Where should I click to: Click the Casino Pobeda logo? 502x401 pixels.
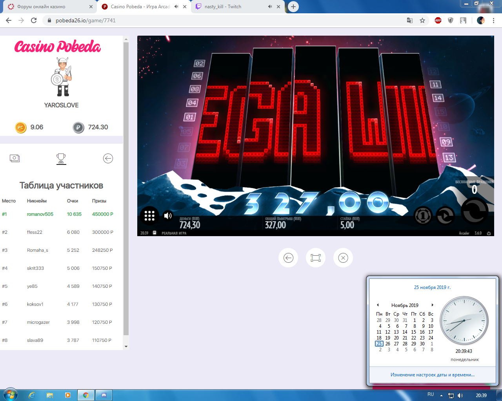(x=58, y=47)
